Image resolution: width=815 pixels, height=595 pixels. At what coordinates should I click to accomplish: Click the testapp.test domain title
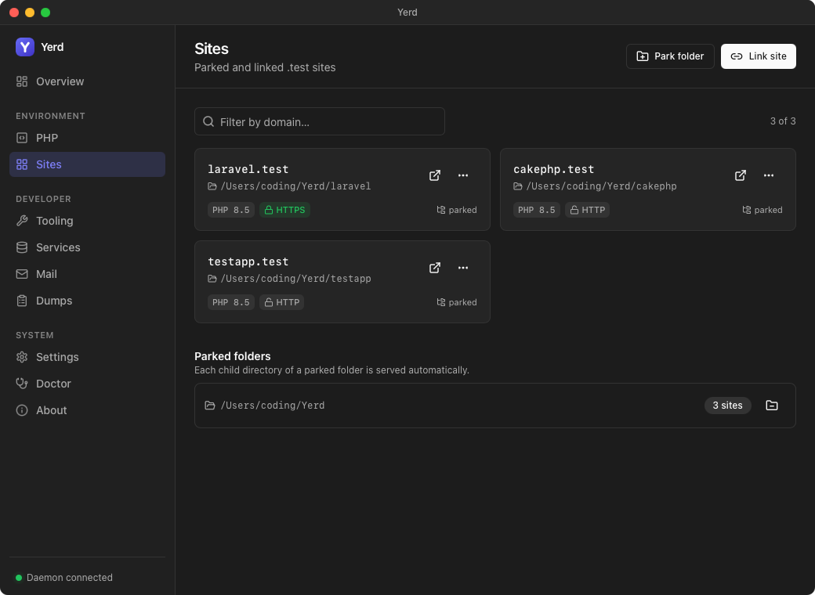pyautogui.click(x=248, y=261)
